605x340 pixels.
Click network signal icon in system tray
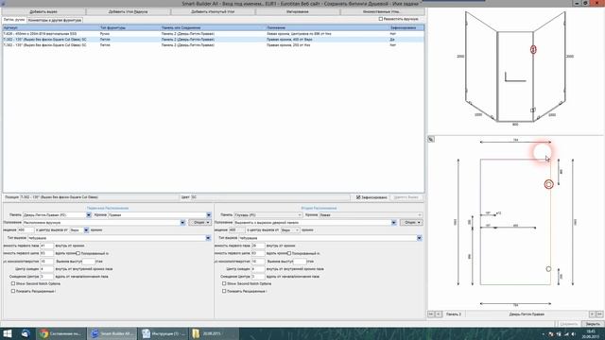click(566, 333)
